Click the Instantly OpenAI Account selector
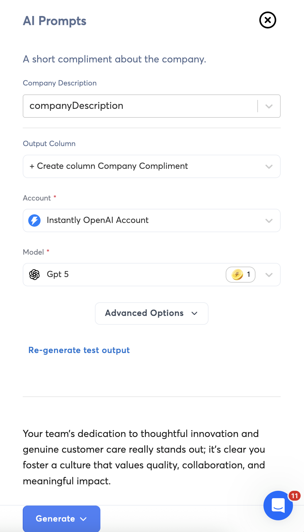 [x=98, y=220]
